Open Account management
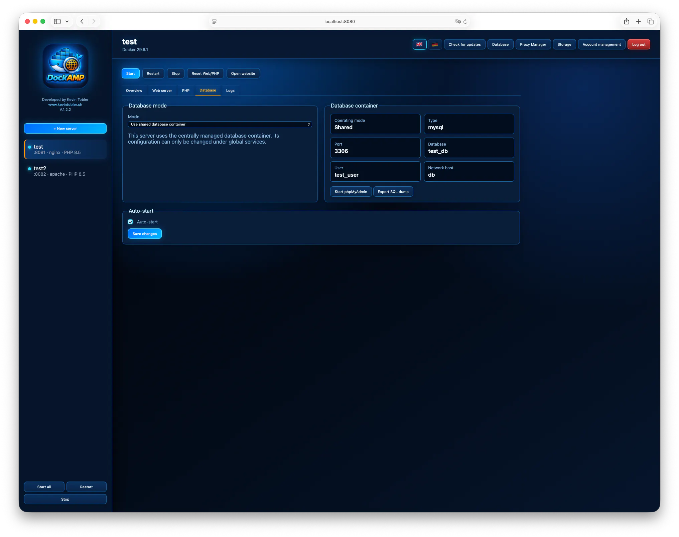This screenshot has height=537, width=679. [601, 44]
